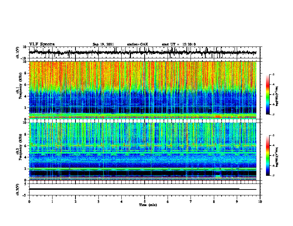Screen dimensions: 293x226
Task: Click the "6" kHz tick of ch.2 spectrogram
Action: (26, 145)
